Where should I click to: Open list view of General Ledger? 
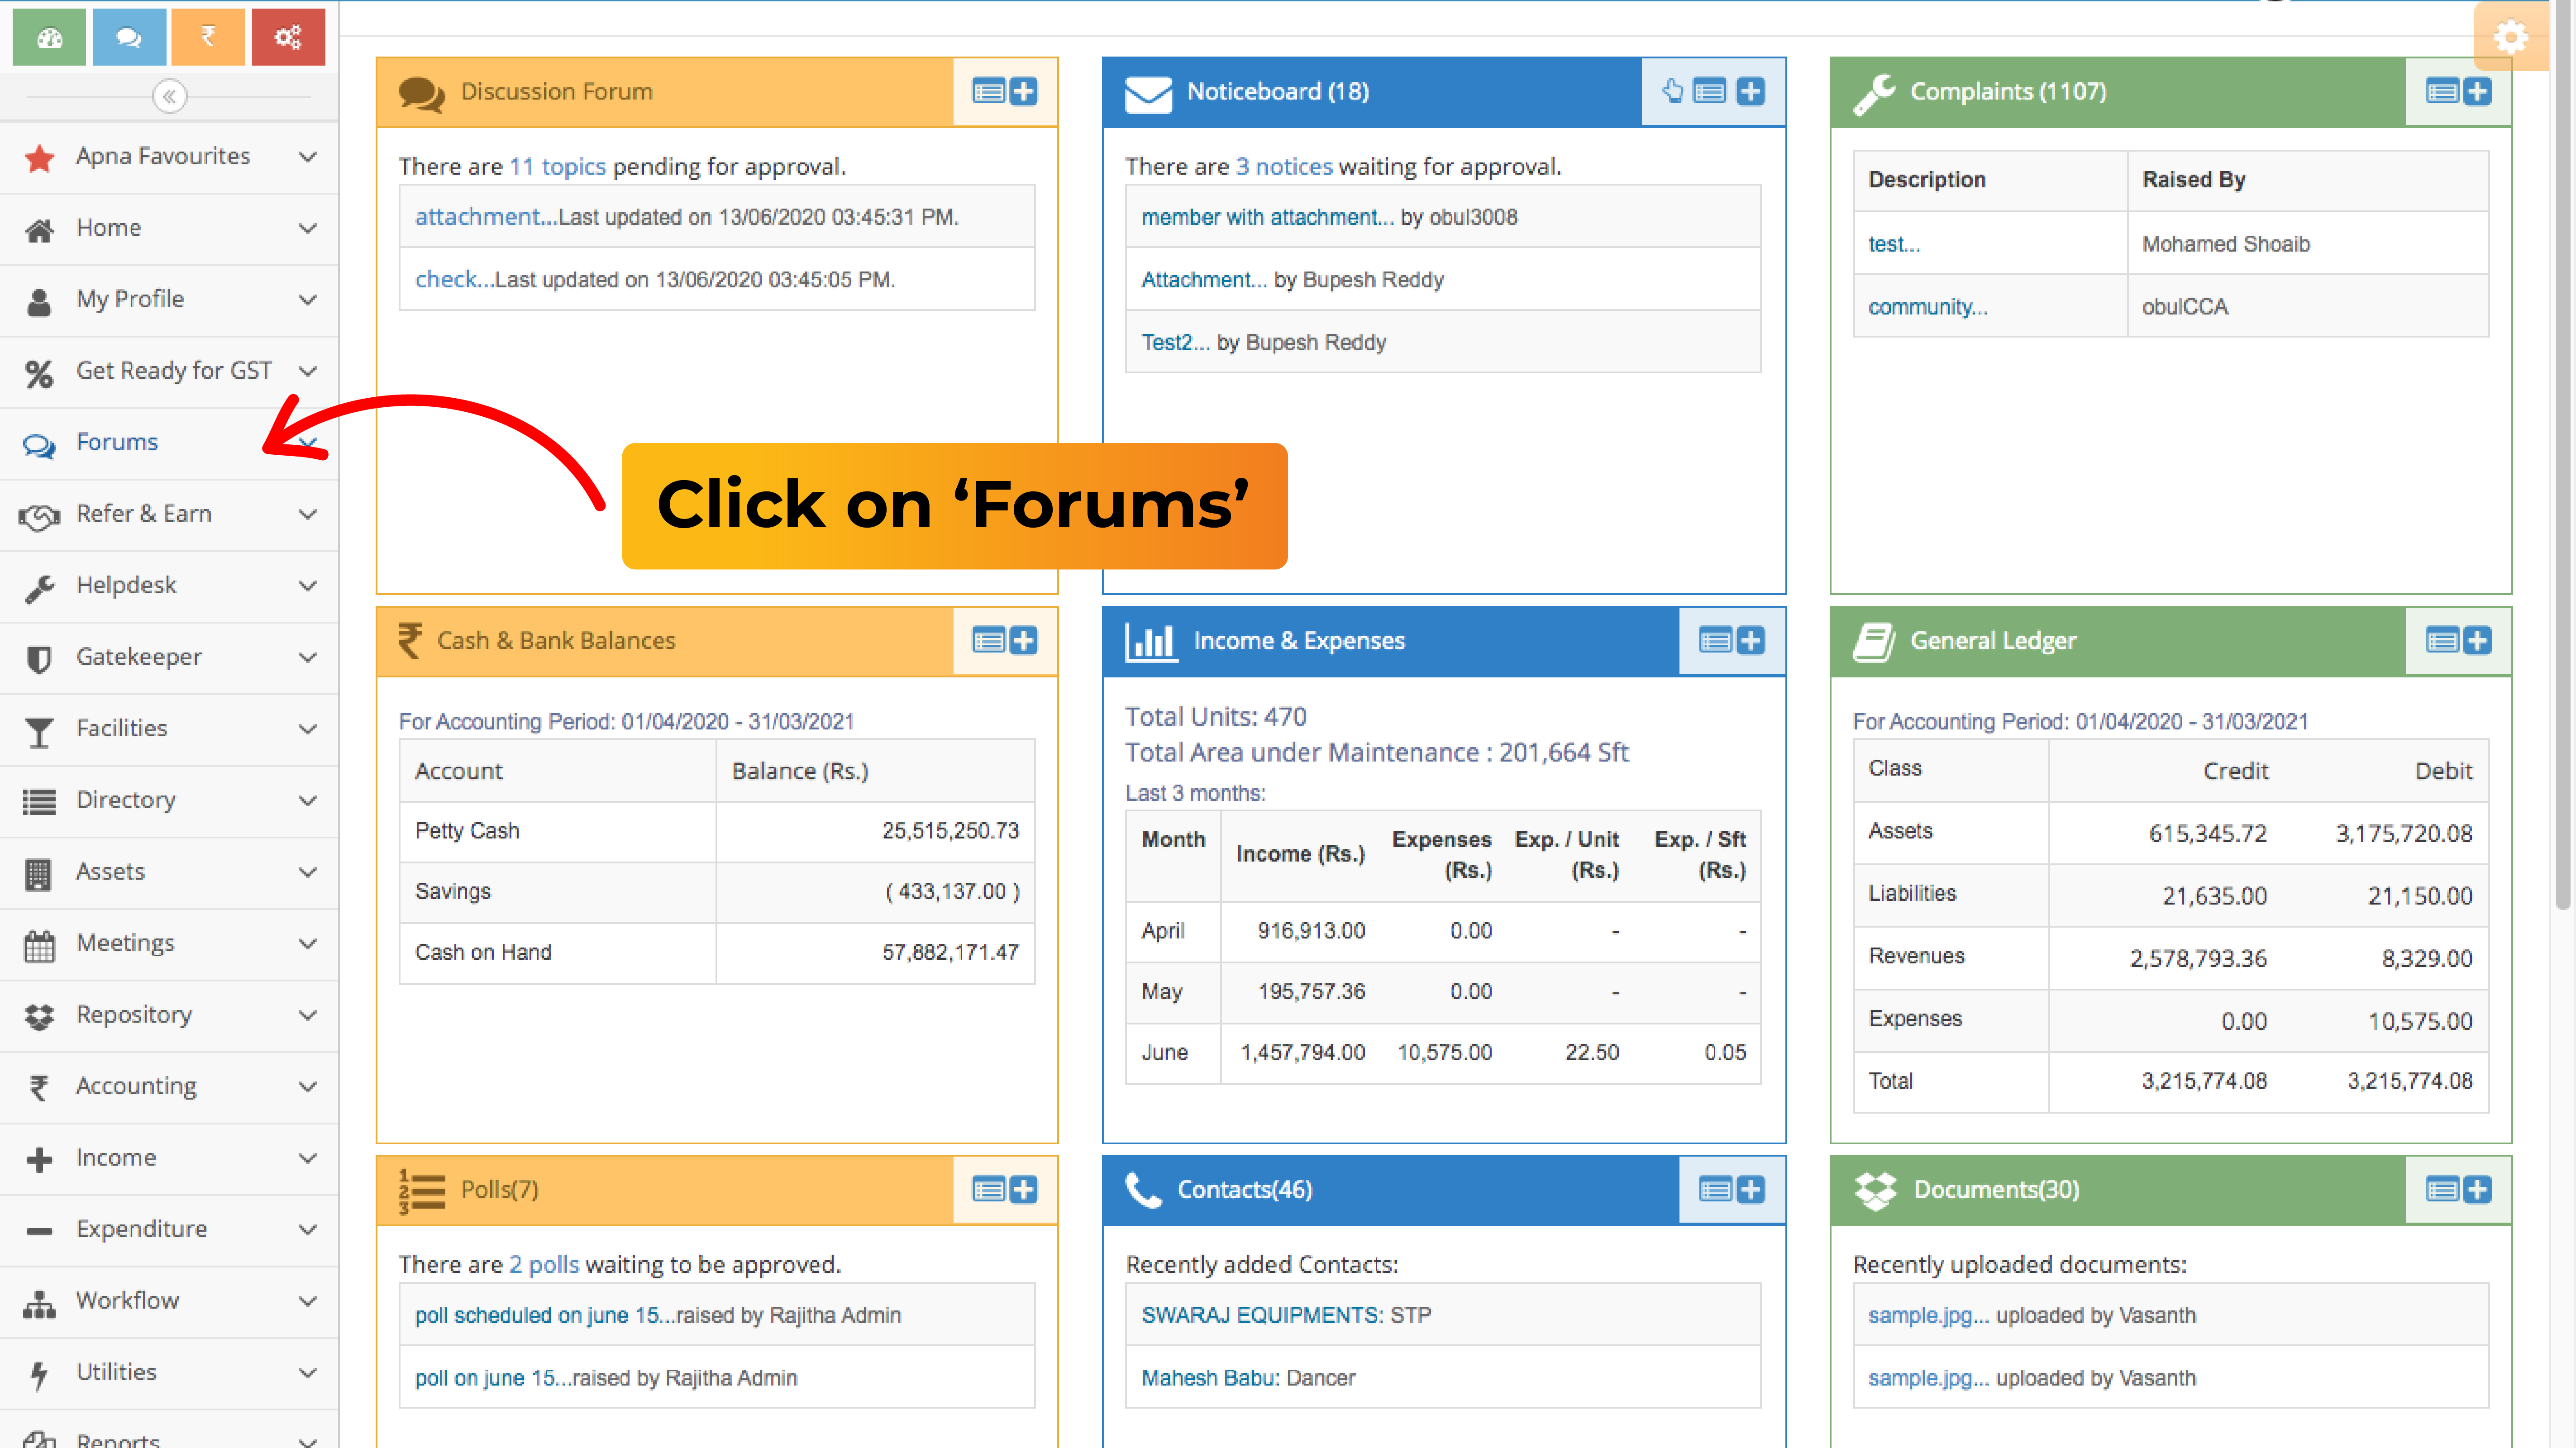coord(2442,640)
